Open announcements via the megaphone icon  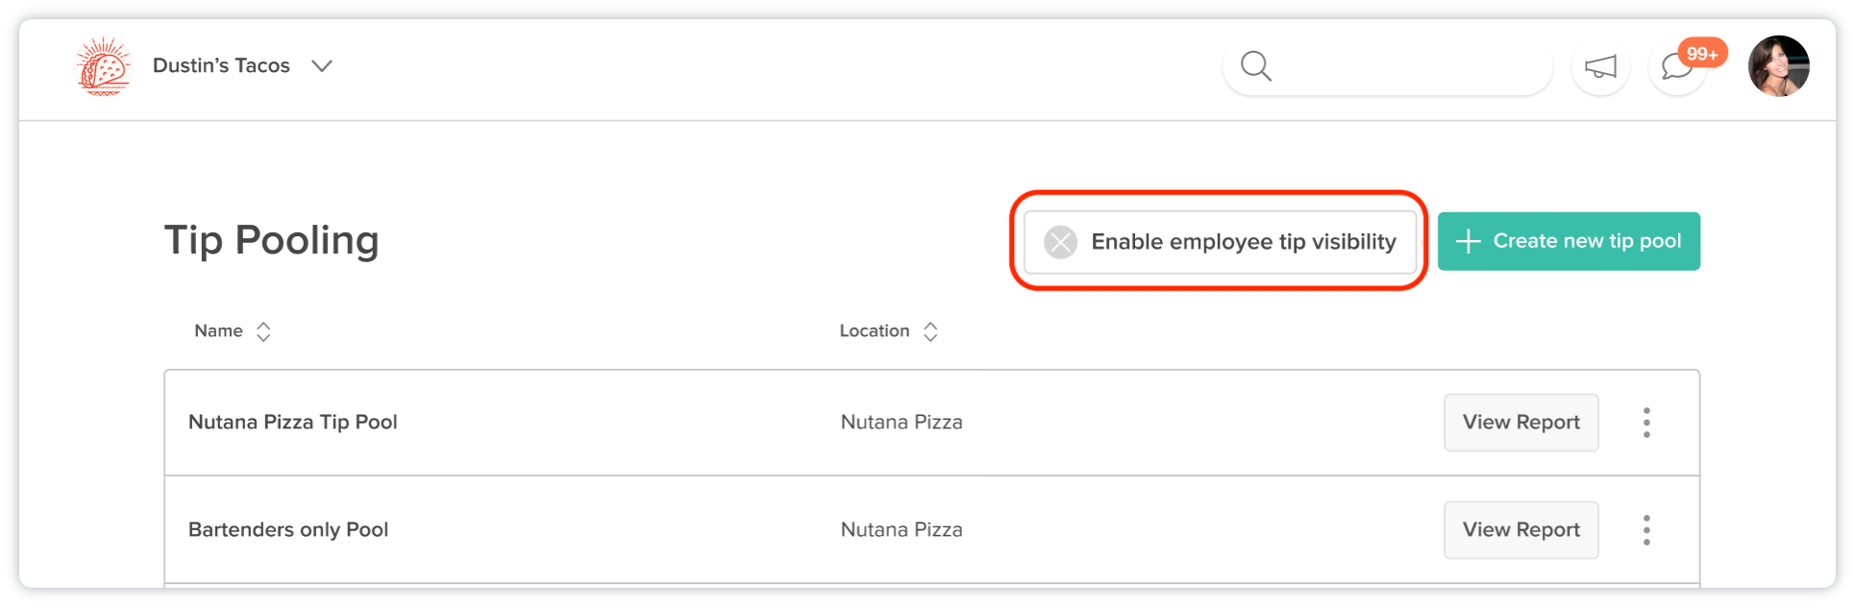(x=1600, y=66)
